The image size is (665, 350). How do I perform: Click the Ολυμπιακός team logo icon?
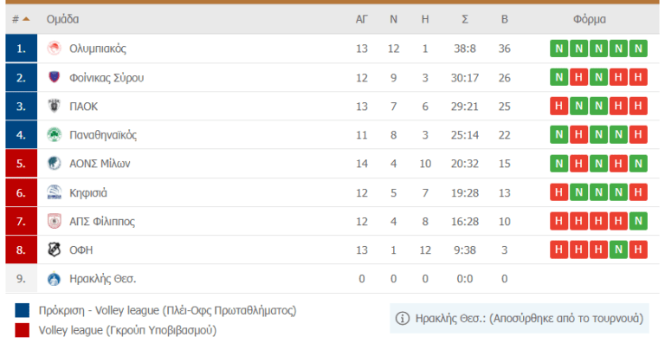click(55, 49)
